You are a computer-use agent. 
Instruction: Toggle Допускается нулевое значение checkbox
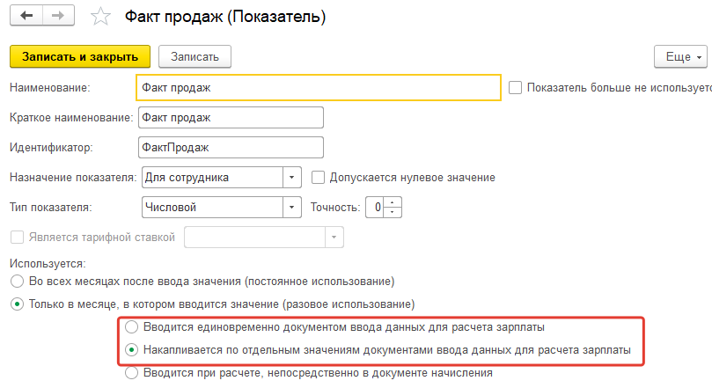[319, 177]
